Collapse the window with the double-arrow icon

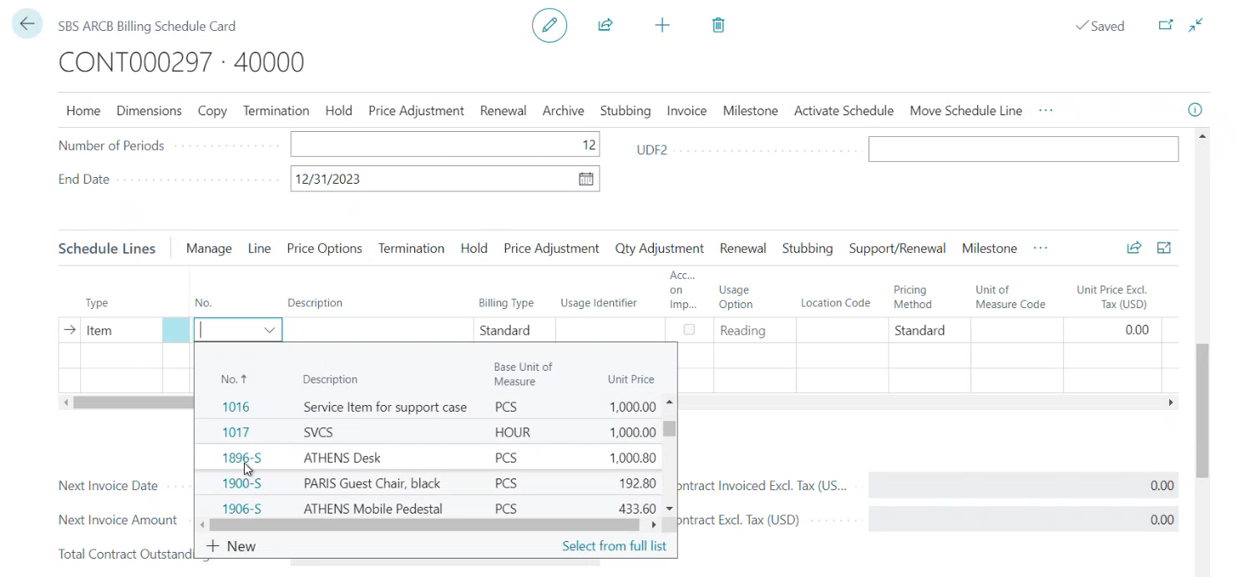(1195, 25)
